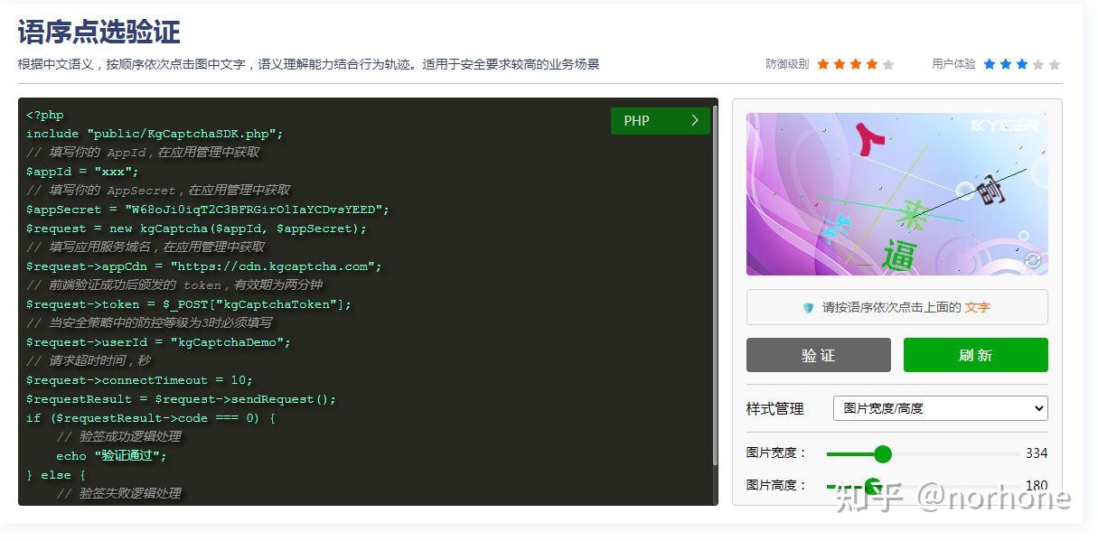Click the 图片宽度 slider handle
The image size is (1098, 541).
tap(883, 453)
